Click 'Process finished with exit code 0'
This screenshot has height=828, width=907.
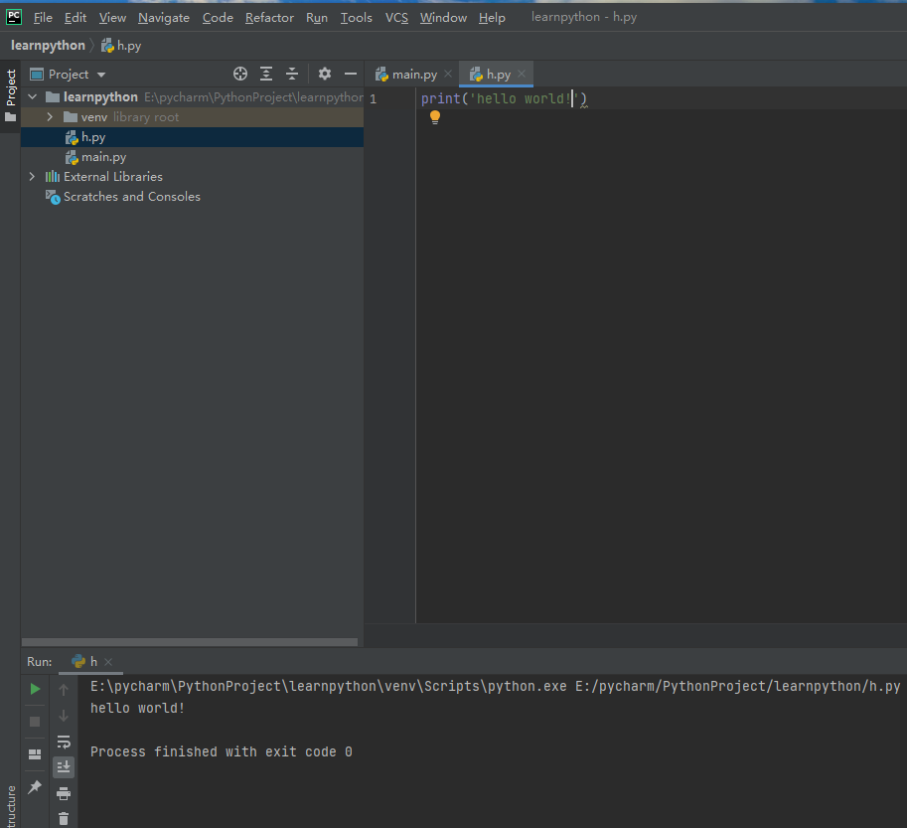coord(221,751)
